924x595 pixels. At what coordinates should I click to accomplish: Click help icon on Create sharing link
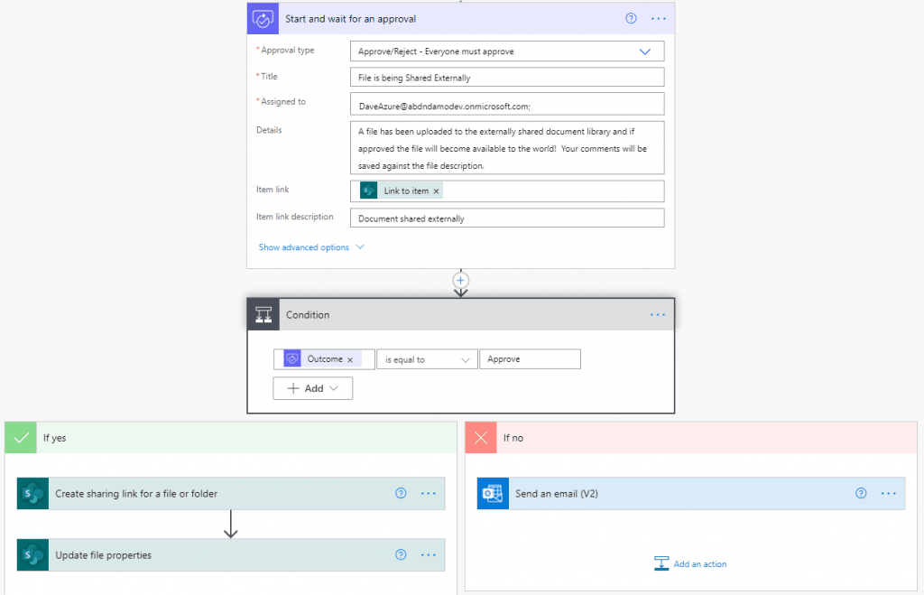point(401,494)
